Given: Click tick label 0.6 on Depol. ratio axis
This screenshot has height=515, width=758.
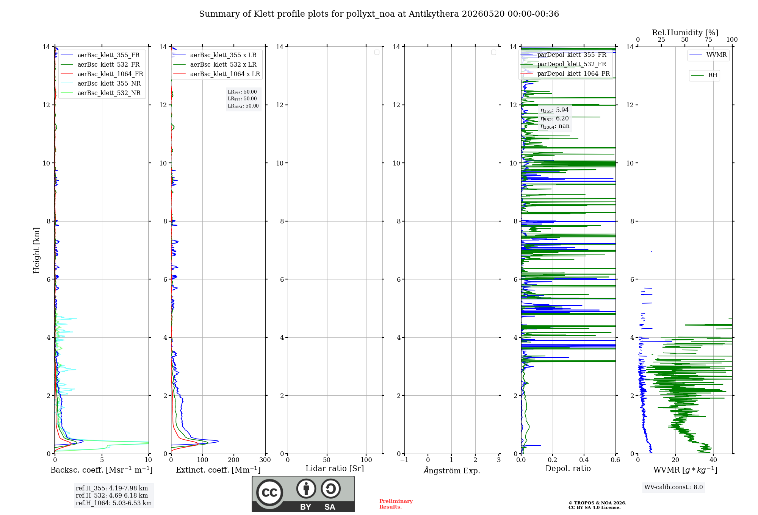Looking at the screenshot, I should point(615,460).
